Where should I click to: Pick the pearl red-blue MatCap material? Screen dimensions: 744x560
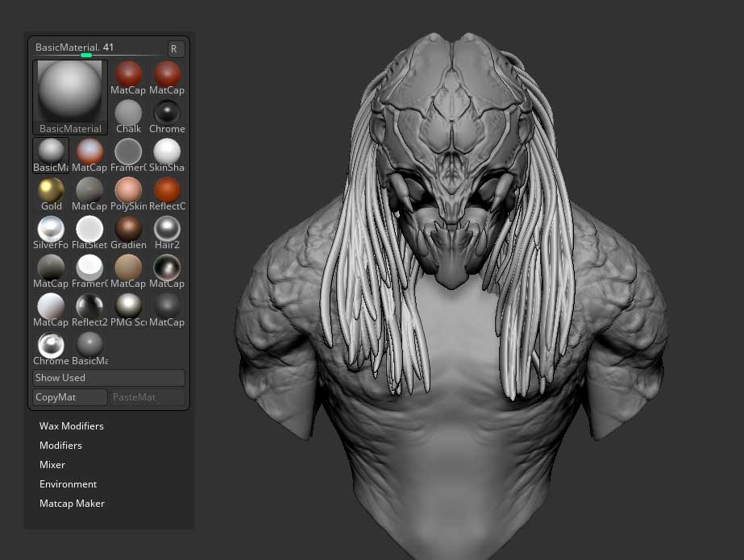[x=89, y=156]
